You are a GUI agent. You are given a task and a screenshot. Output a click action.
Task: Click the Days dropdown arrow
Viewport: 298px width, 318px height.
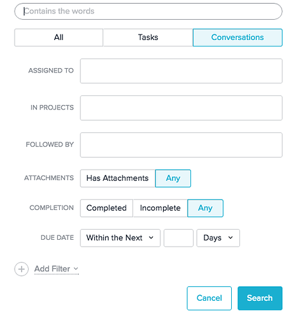click(x=231, y=238)
